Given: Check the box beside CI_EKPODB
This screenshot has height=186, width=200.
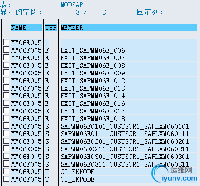Looking at the screenshot, I should click(x=6, y=179).
